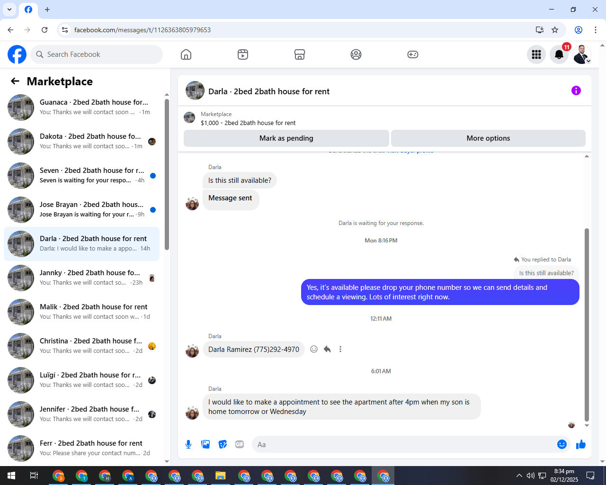The height and width of the screenshot is (485, 606).
Task: Open Windows notification center
Action: [590, 476]
